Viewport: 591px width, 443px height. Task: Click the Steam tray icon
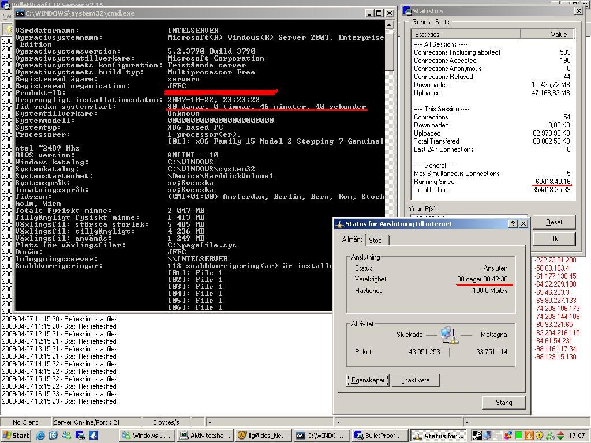coord(477,436)
